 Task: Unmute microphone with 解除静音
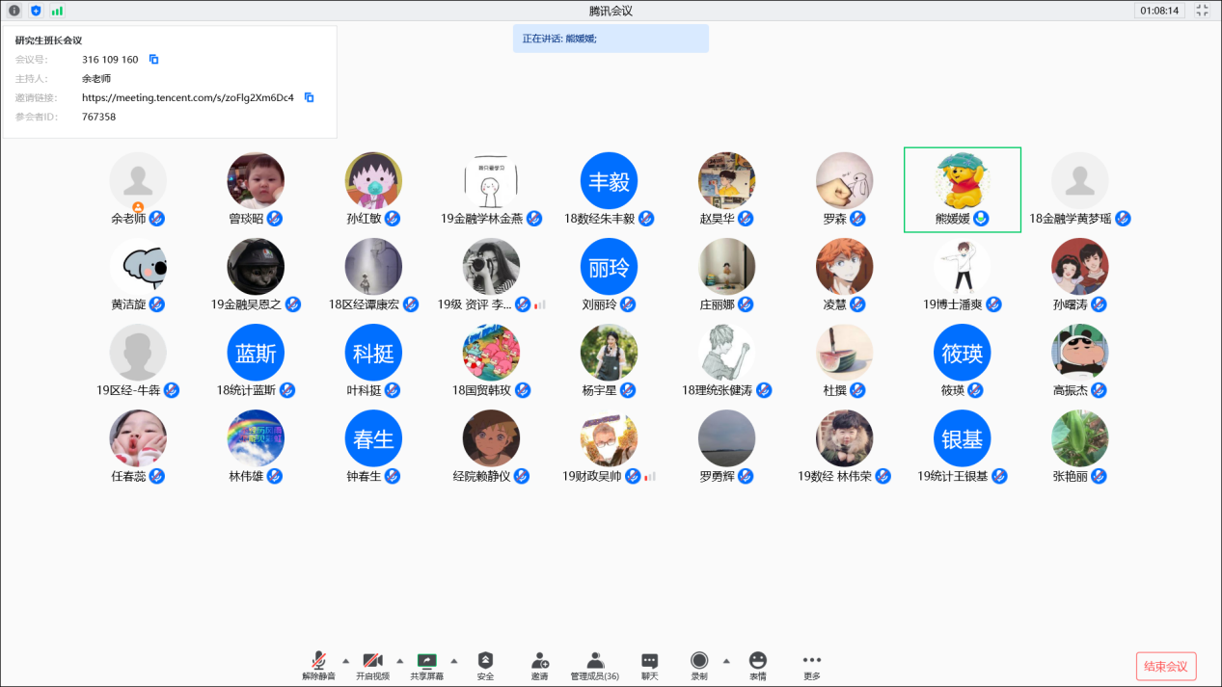tap(318, 665)
